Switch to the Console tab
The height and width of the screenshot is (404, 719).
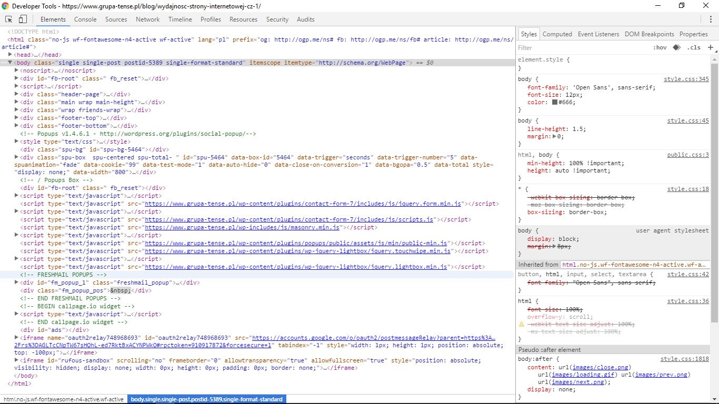85,19
